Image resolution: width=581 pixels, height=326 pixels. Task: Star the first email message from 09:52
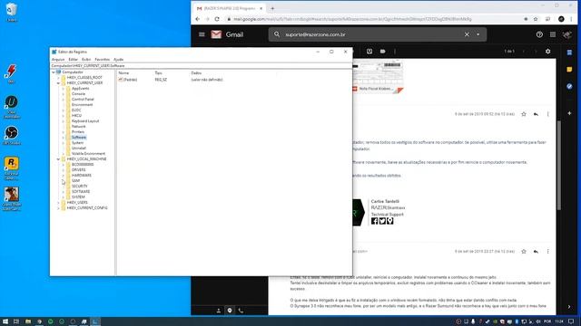pos(524,114)
